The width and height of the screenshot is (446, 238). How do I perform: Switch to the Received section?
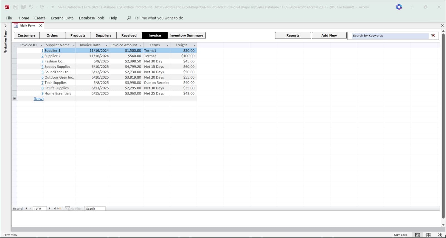pos(129,35)
